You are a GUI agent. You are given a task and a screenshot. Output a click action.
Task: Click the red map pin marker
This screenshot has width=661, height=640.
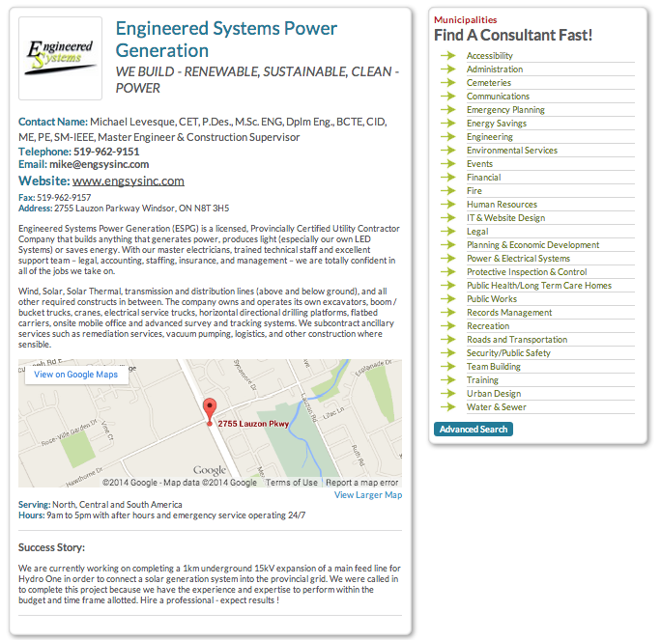pos(210,412)
